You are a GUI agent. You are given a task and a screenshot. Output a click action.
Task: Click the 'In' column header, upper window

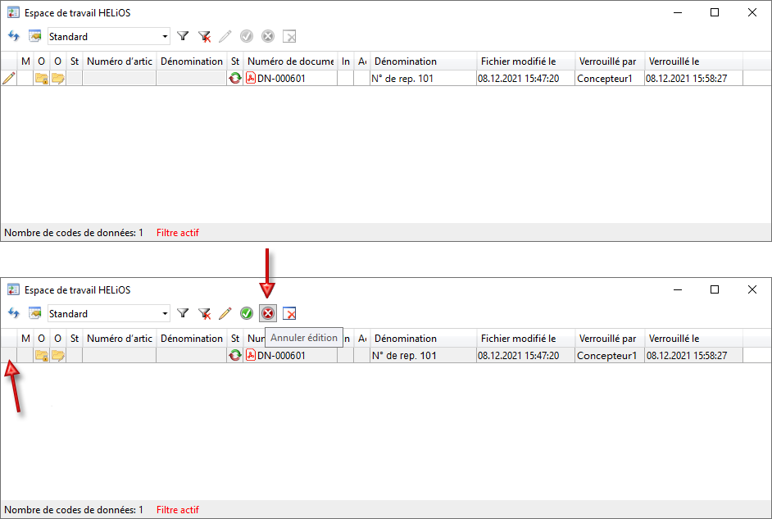[346, 61]
